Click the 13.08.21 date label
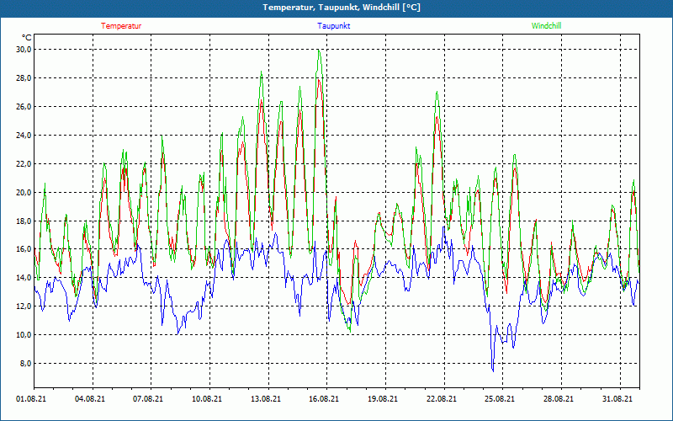The height and width of the screenshot is (421, 673). tap(266, 399)
